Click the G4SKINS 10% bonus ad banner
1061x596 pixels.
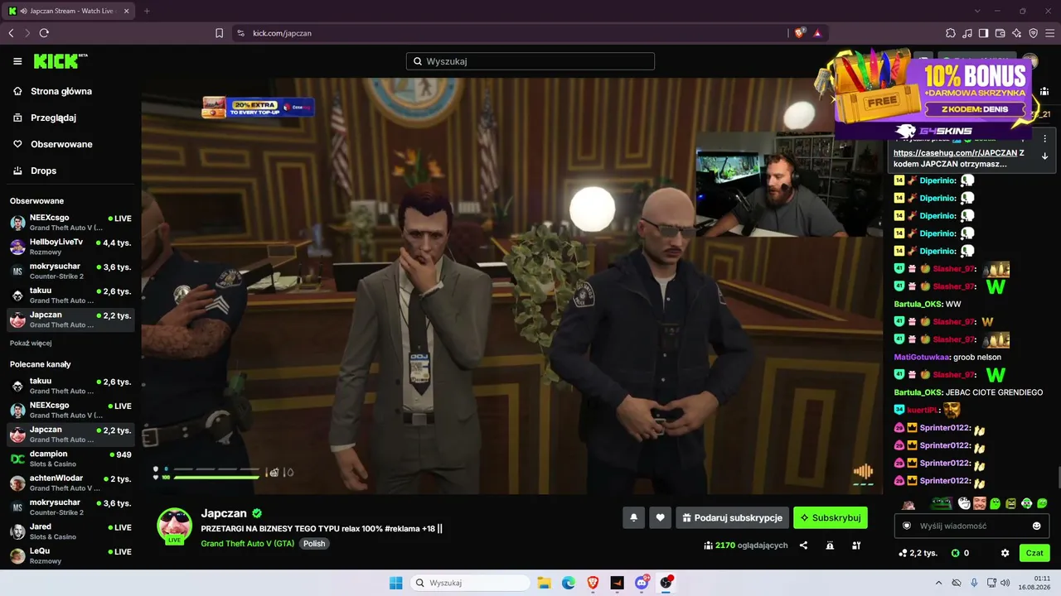tap(933, 95)
